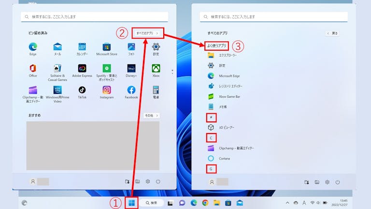Screen dimensions: 371x209
Task: Open Settings gear in pinned apps
Action: point(156,49)
